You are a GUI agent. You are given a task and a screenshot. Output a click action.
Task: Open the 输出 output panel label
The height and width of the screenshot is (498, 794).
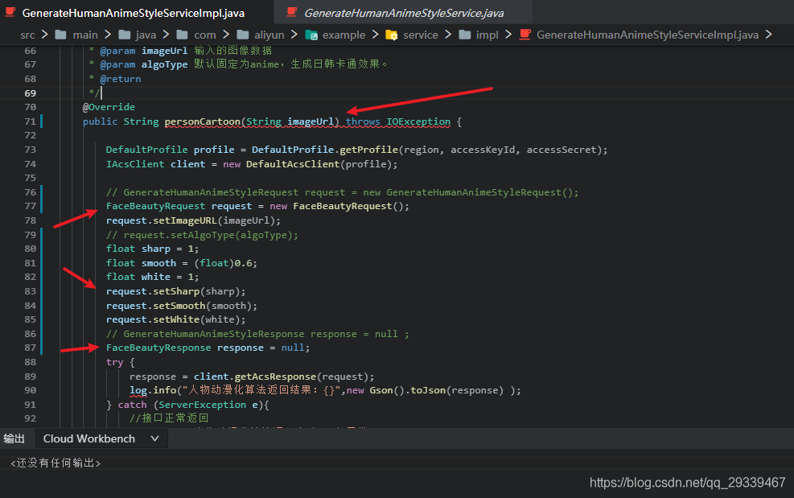tap(14, 438)
